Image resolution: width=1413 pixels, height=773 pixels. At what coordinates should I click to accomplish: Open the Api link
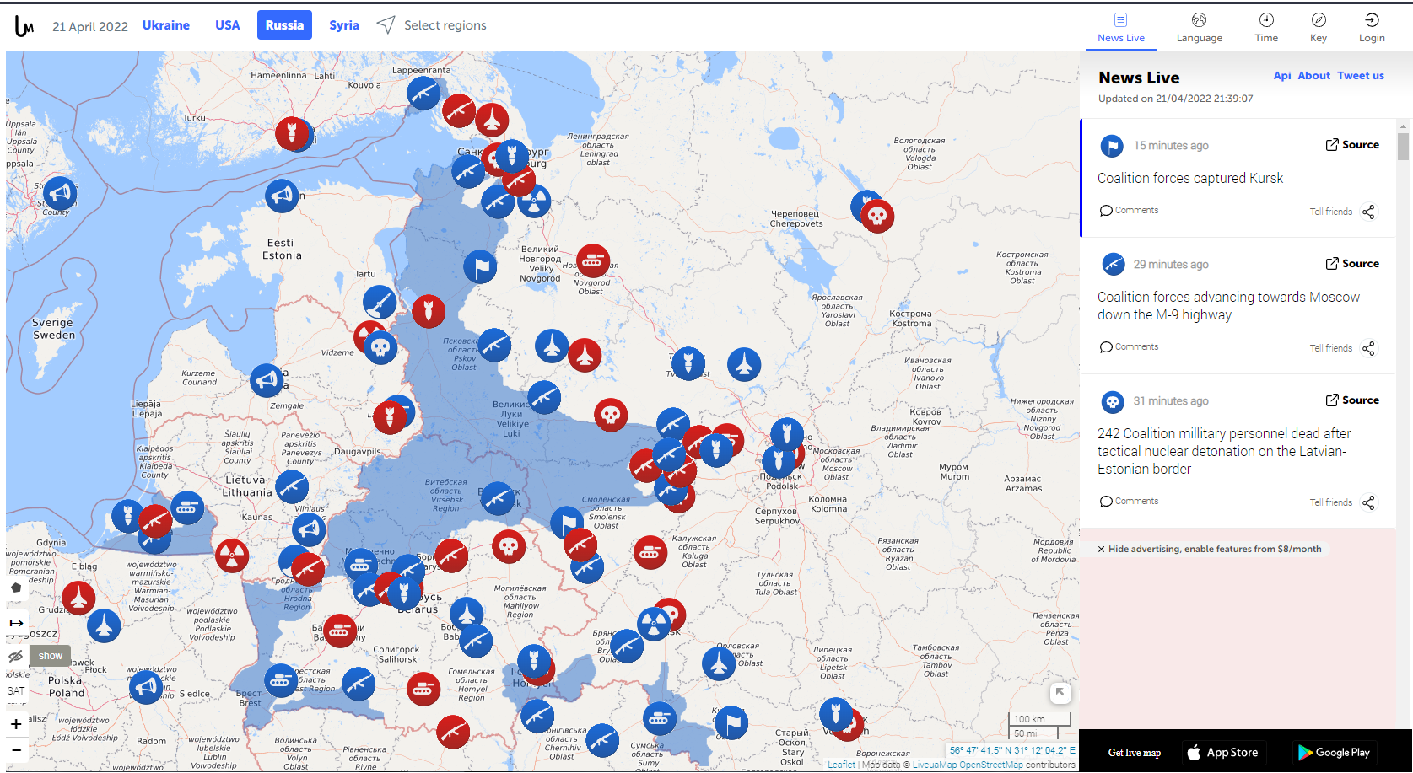pos(1282,76)
